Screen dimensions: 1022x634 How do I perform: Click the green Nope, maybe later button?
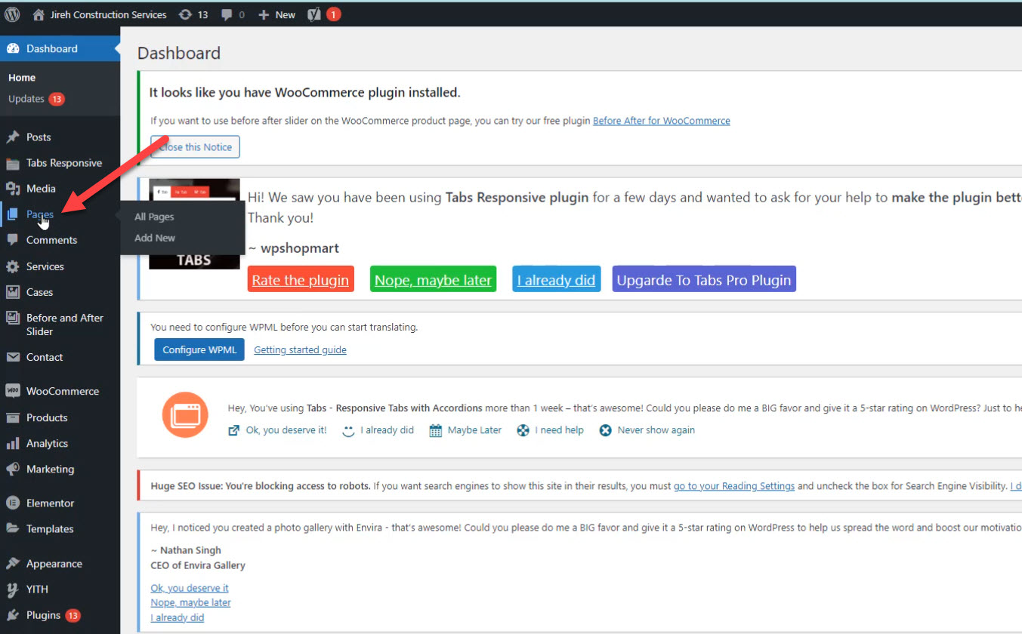pyautogui.click(x=434, y=280)
